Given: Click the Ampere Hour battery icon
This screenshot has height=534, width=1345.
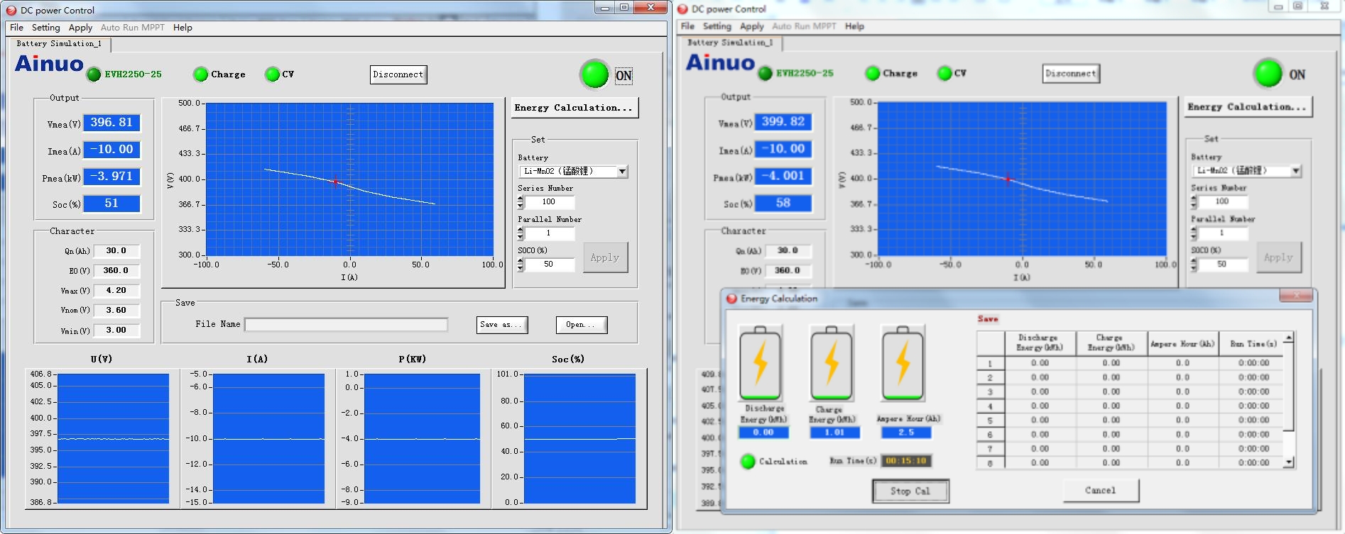Looking at the screenshot, I should 903,363.
